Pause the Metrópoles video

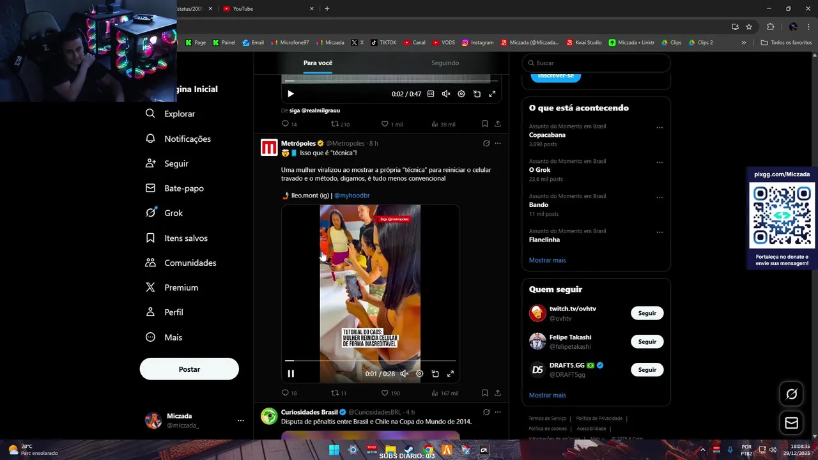[291, 374]
